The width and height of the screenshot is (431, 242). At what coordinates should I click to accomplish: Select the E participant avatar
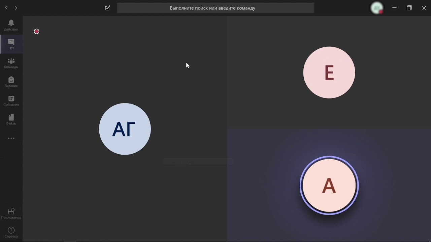[x=329, y=73]
